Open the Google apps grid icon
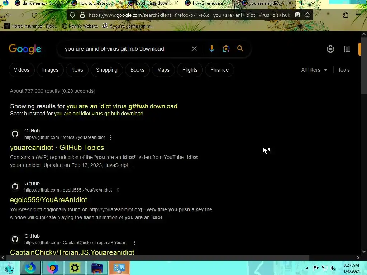The image size is (367, 275). (347, 49)
